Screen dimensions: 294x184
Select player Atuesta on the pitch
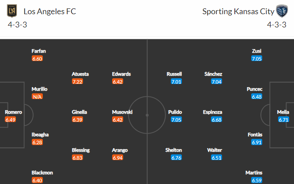tap(80, 74)
